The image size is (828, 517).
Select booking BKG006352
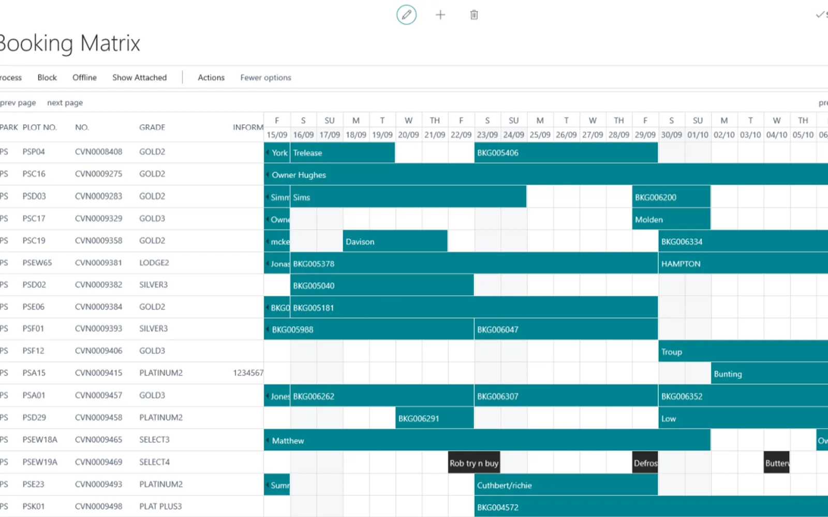[743, 397]
